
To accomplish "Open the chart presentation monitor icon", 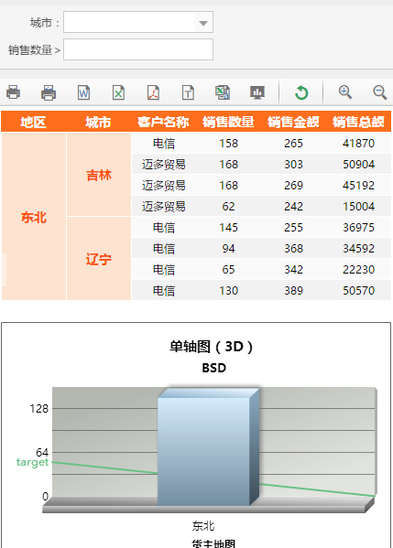I will 257,92.
